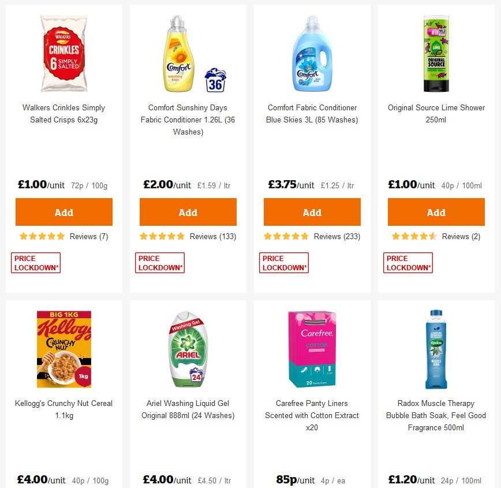Image resolution: width=501 pixels, height=488 pixels.
Task: Open the Walkers Crinkles product image
Action: pos(63,53)
